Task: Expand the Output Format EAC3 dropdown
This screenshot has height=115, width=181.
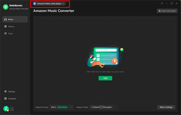Action: 61,107
